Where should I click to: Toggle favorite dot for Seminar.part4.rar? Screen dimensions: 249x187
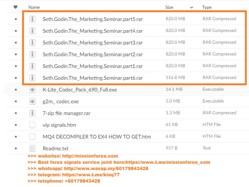click(16, 31)
